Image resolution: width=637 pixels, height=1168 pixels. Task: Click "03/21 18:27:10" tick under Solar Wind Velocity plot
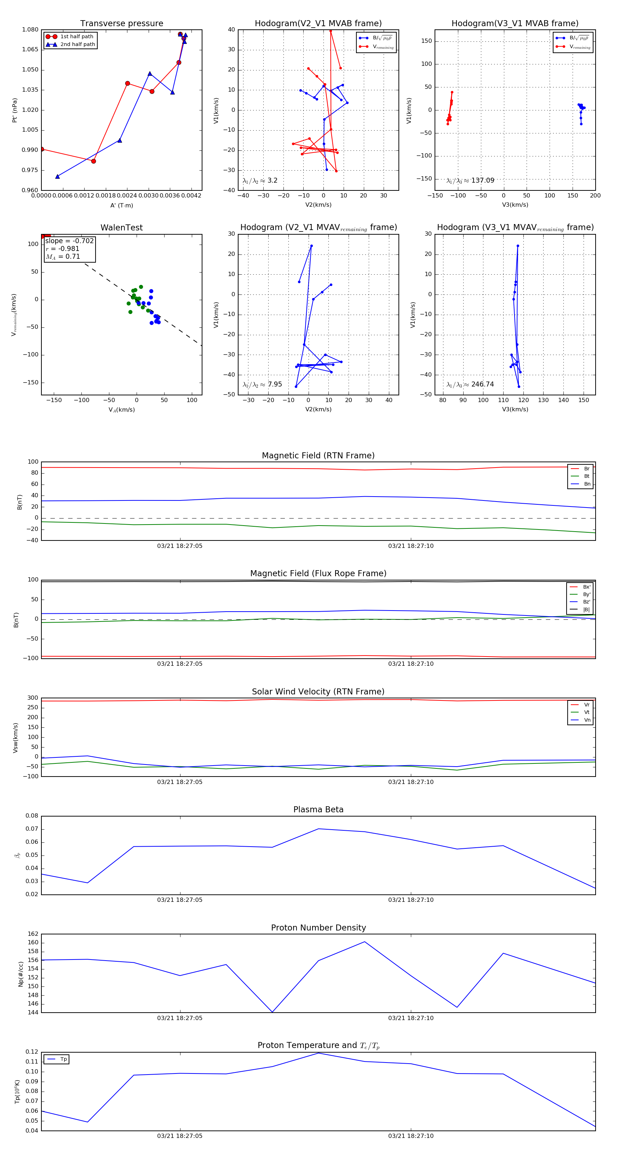click(411, 782)
